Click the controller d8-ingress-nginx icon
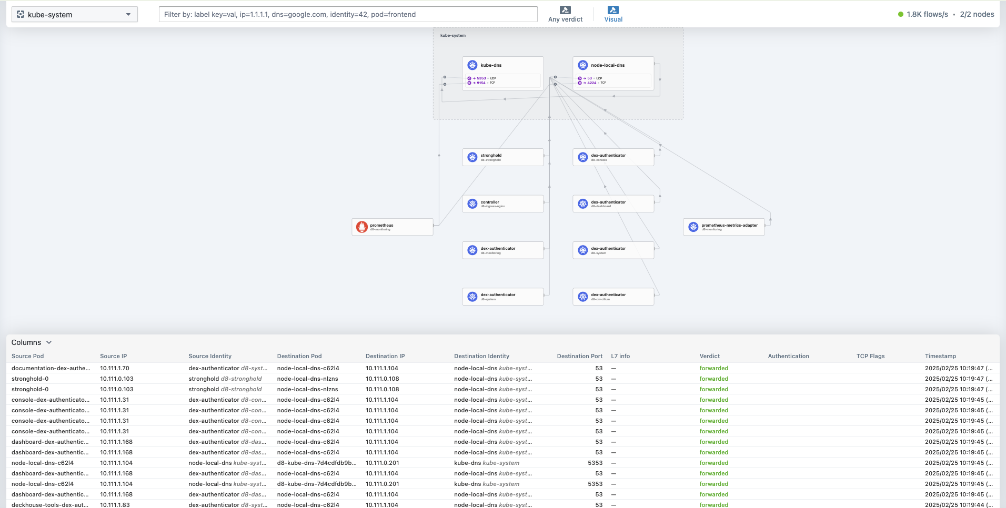This screenshot has width=1006, height=508. [472, 204]
